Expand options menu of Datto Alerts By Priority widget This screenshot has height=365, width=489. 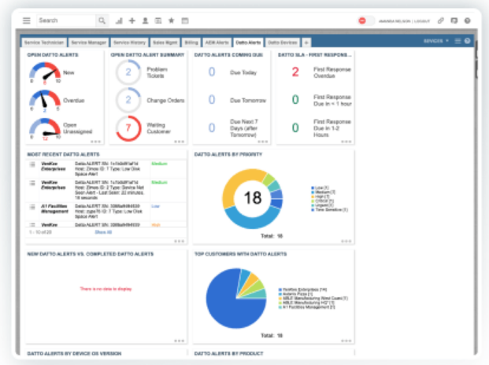346,241
